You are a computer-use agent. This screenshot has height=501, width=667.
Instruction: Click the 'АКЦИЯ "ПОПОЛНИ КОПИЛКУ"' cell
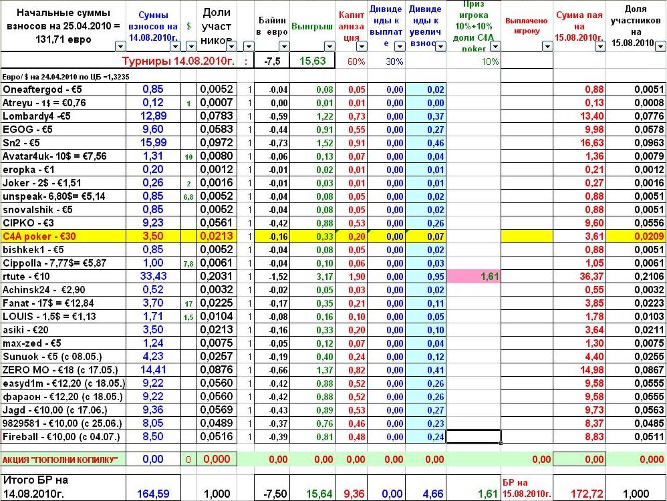63,460
